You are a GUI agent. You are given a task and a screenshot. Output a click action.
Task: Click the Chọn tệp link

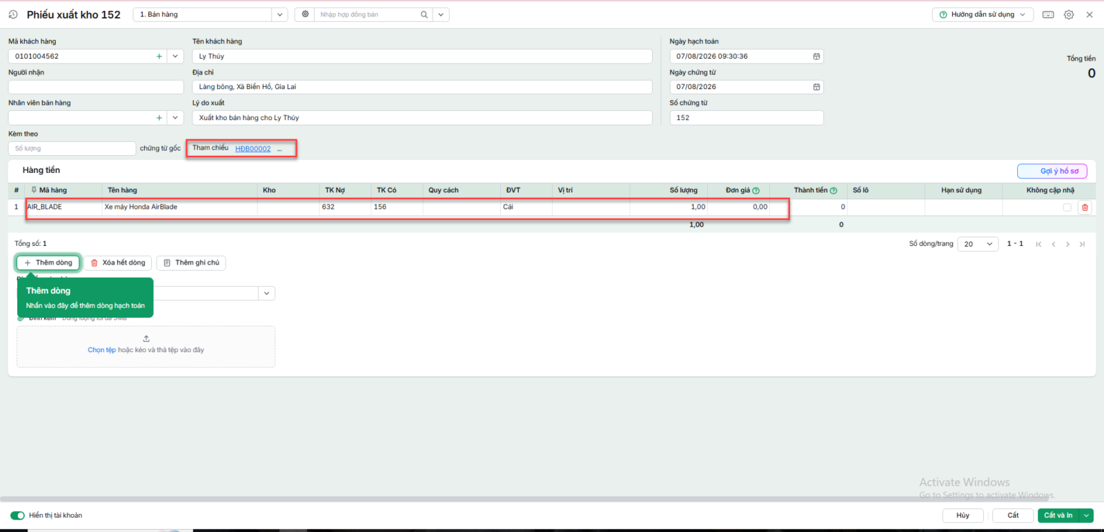click(x=101, y=350)
